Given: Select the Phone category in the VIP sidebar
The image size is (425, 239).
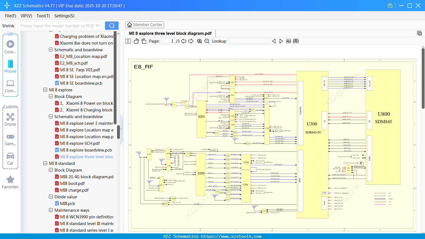Looking at the screenshot, I should click(10, 64).
